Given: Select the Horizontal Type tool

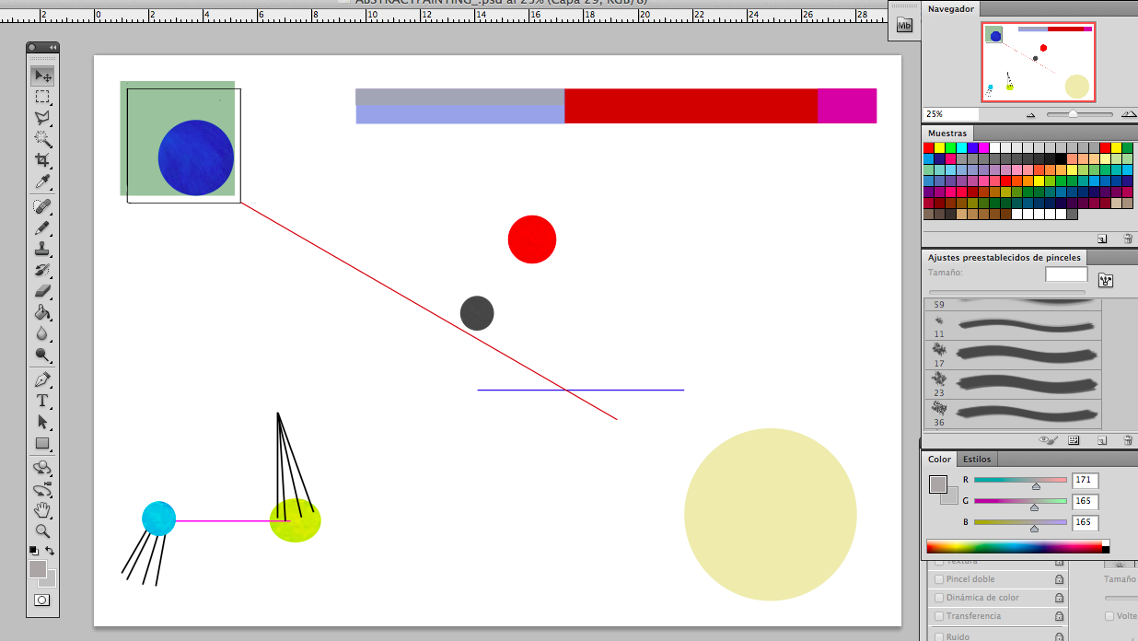Looking at the screenshot, I should point(42,401).
